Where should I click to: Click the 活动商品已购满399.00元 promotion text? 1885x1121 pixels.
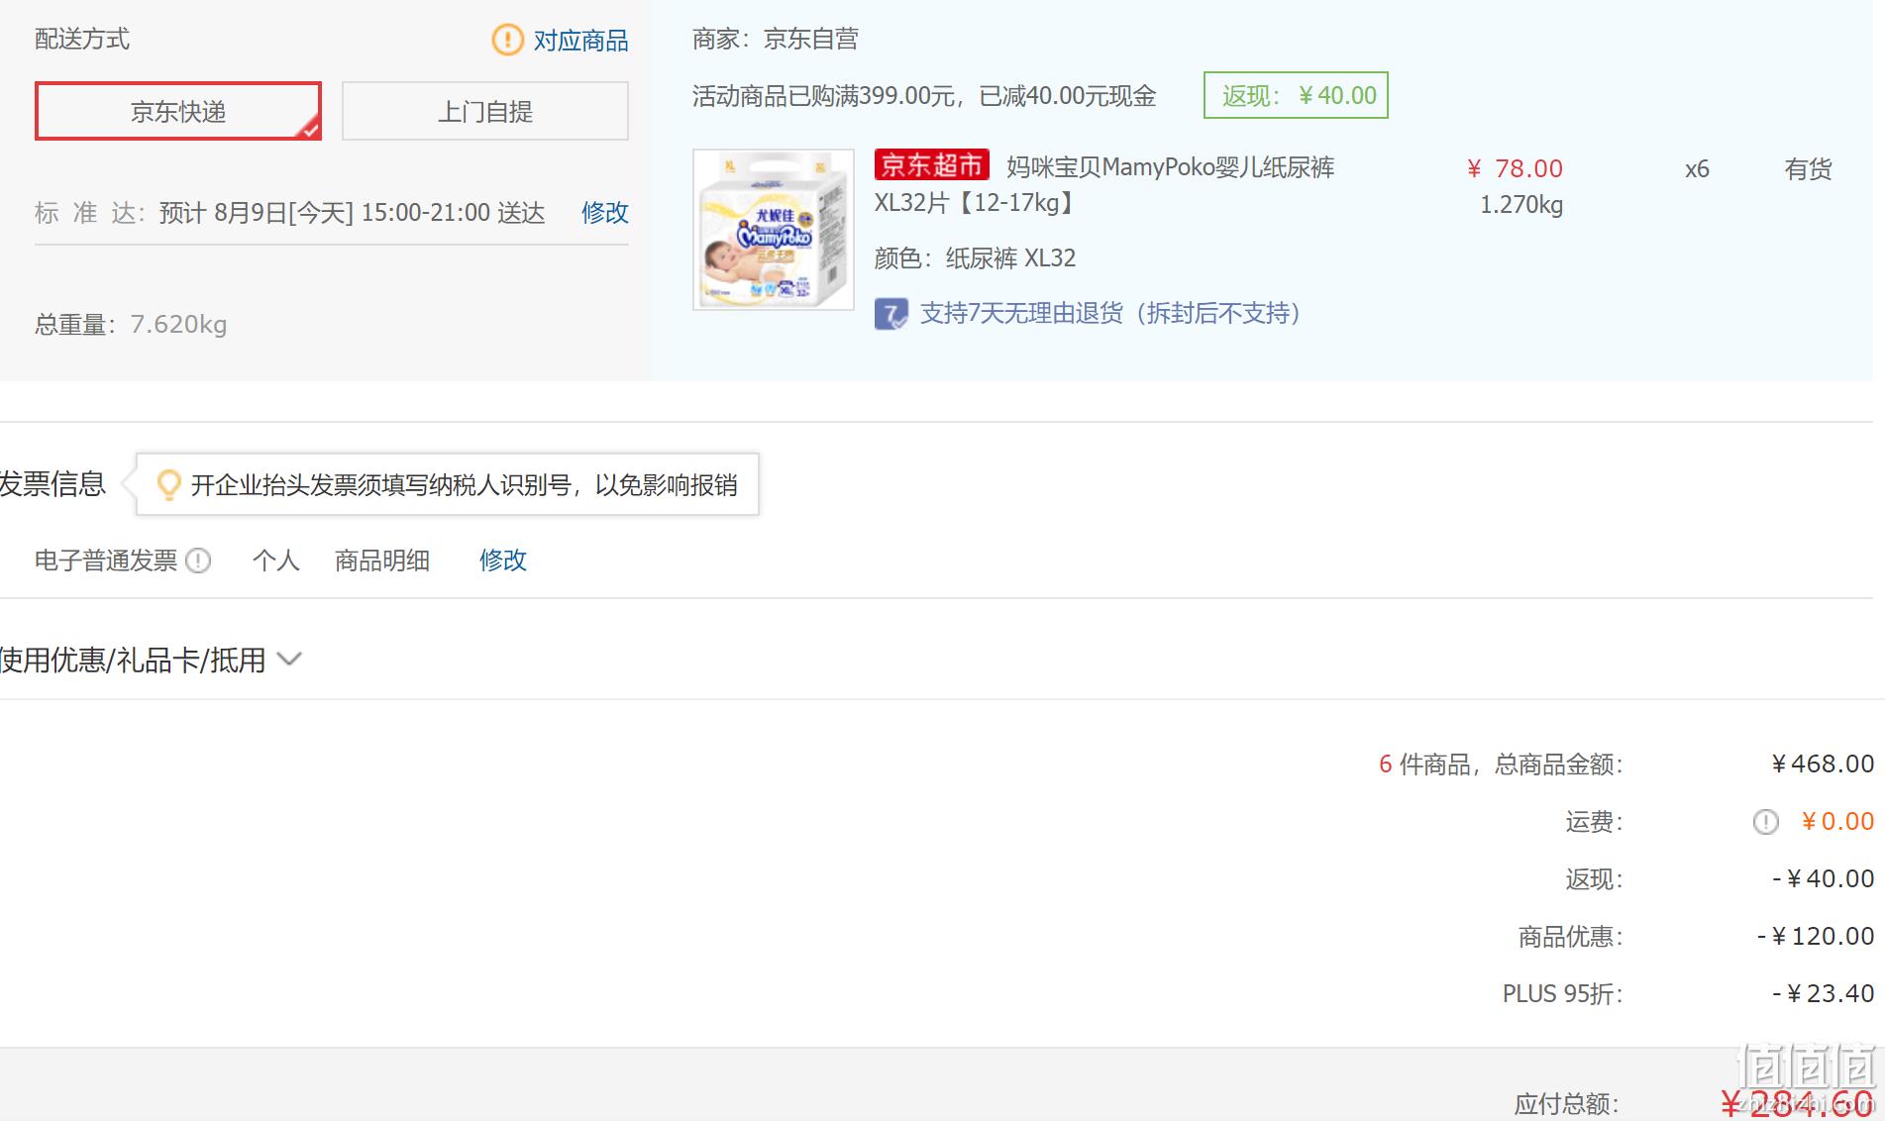[924, 96]
